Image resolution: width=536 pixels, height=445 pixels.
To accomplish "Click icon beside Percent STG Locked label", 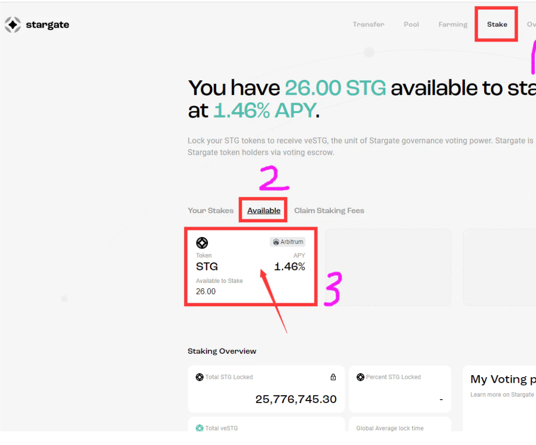I will tap(361, 377).
